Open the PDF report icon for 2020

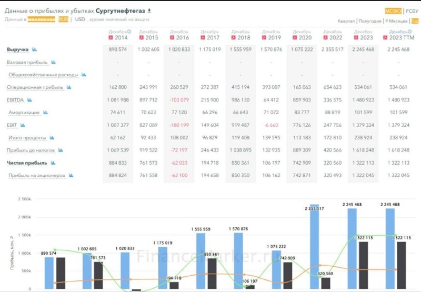[295, 37]
